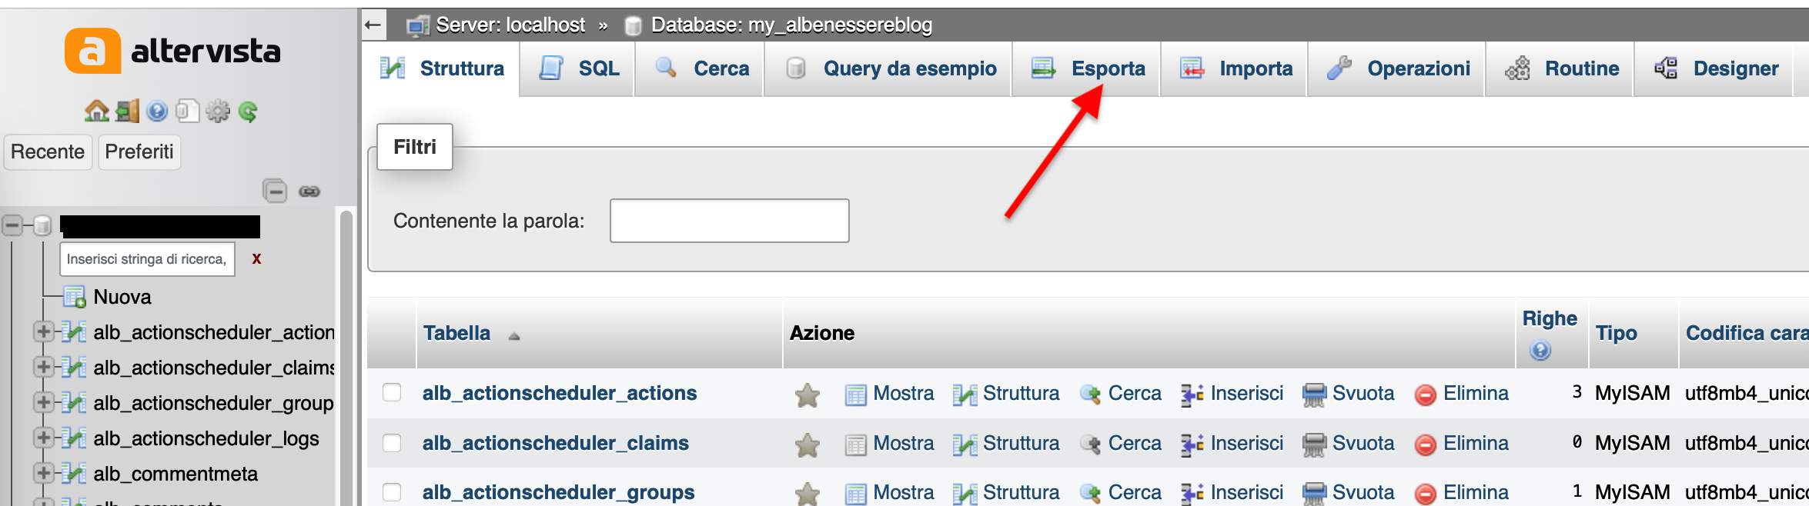This screenshot has height=506, width=1809.
Task: Click the Home icon in sidebar
Action: click(96, 112)
